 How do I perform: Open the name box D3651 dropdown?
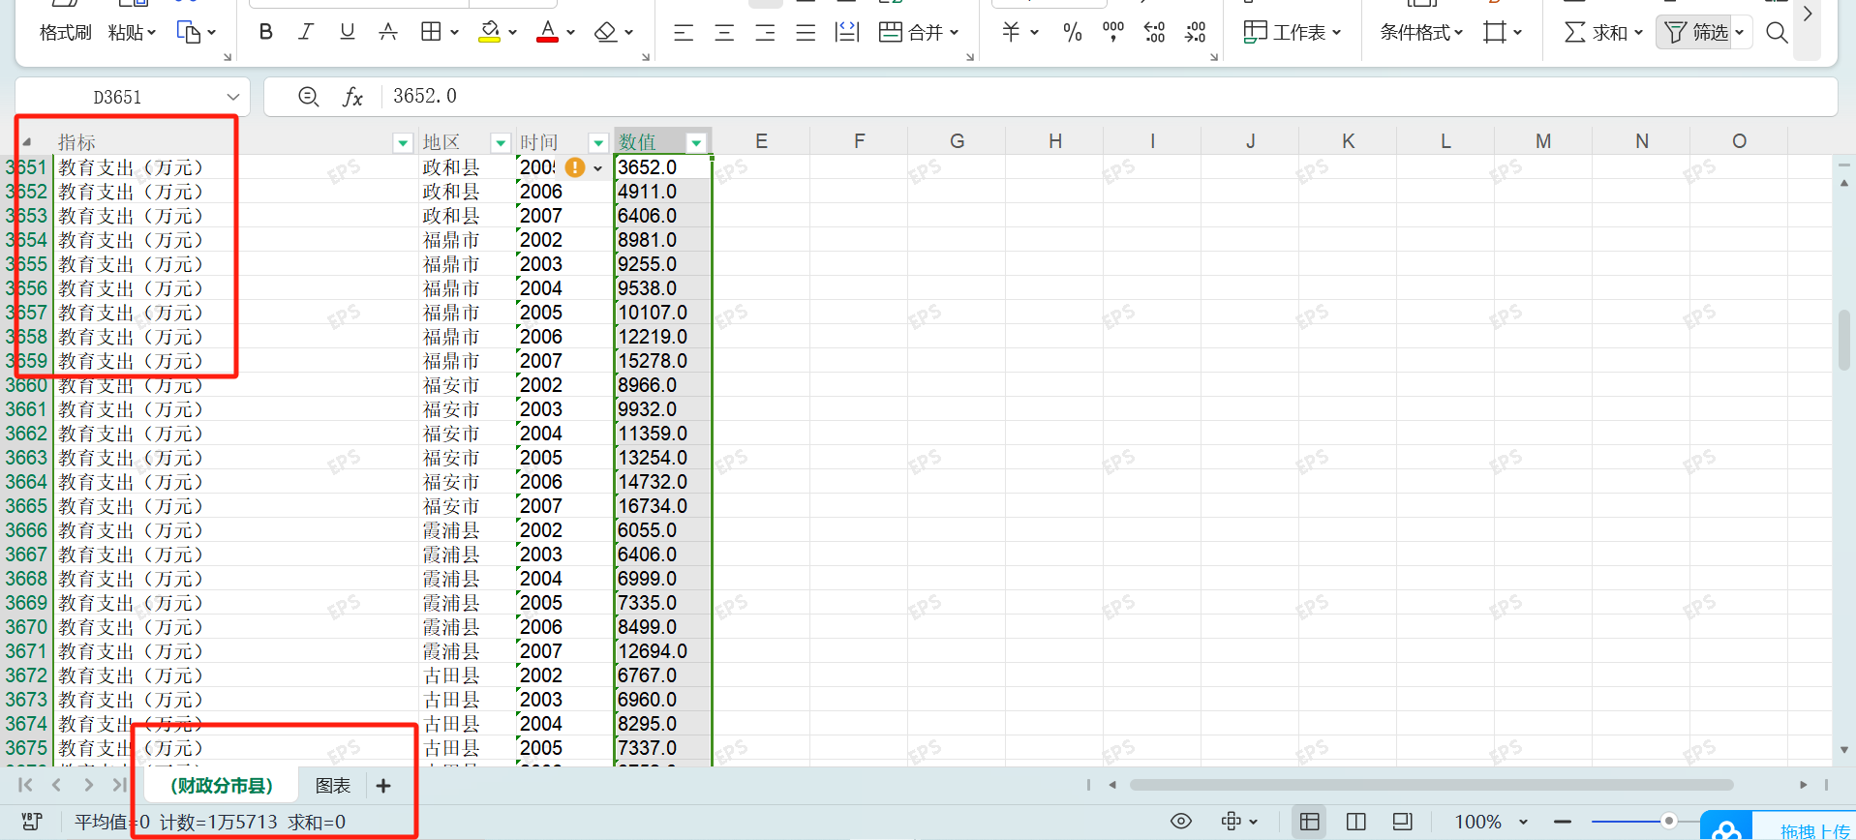coord(232,97)
